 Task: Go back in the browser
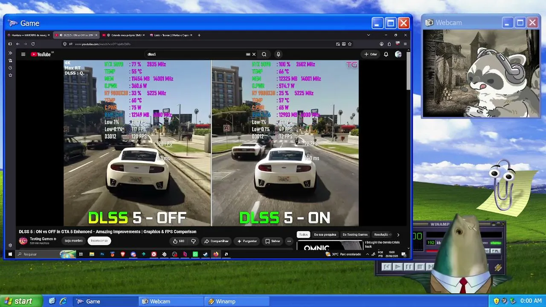click(x=17, y=44)
